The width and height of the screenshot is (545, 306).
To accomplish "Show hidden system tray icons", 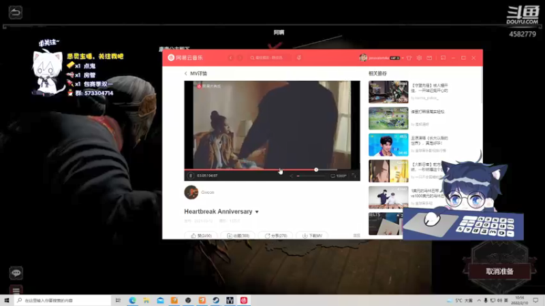I will point(479,301).
